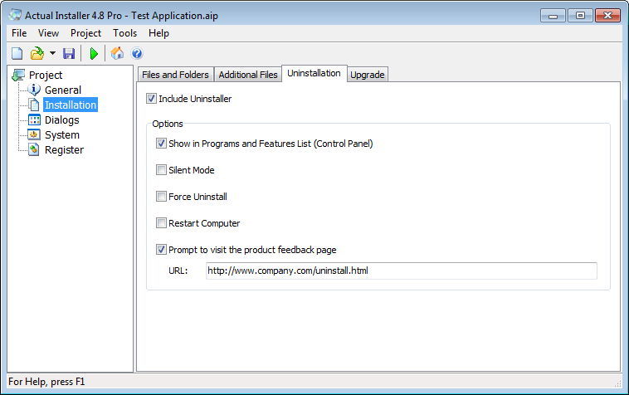Save project with the floppy disk icon
629x395 pixels.
(69, 53)
